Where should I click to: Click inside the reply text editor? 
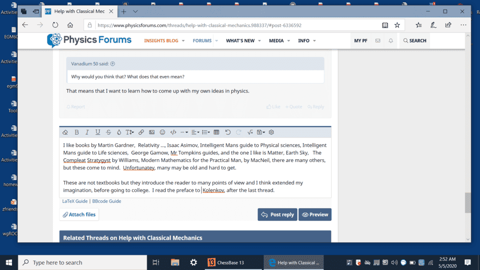coord(195,167)
